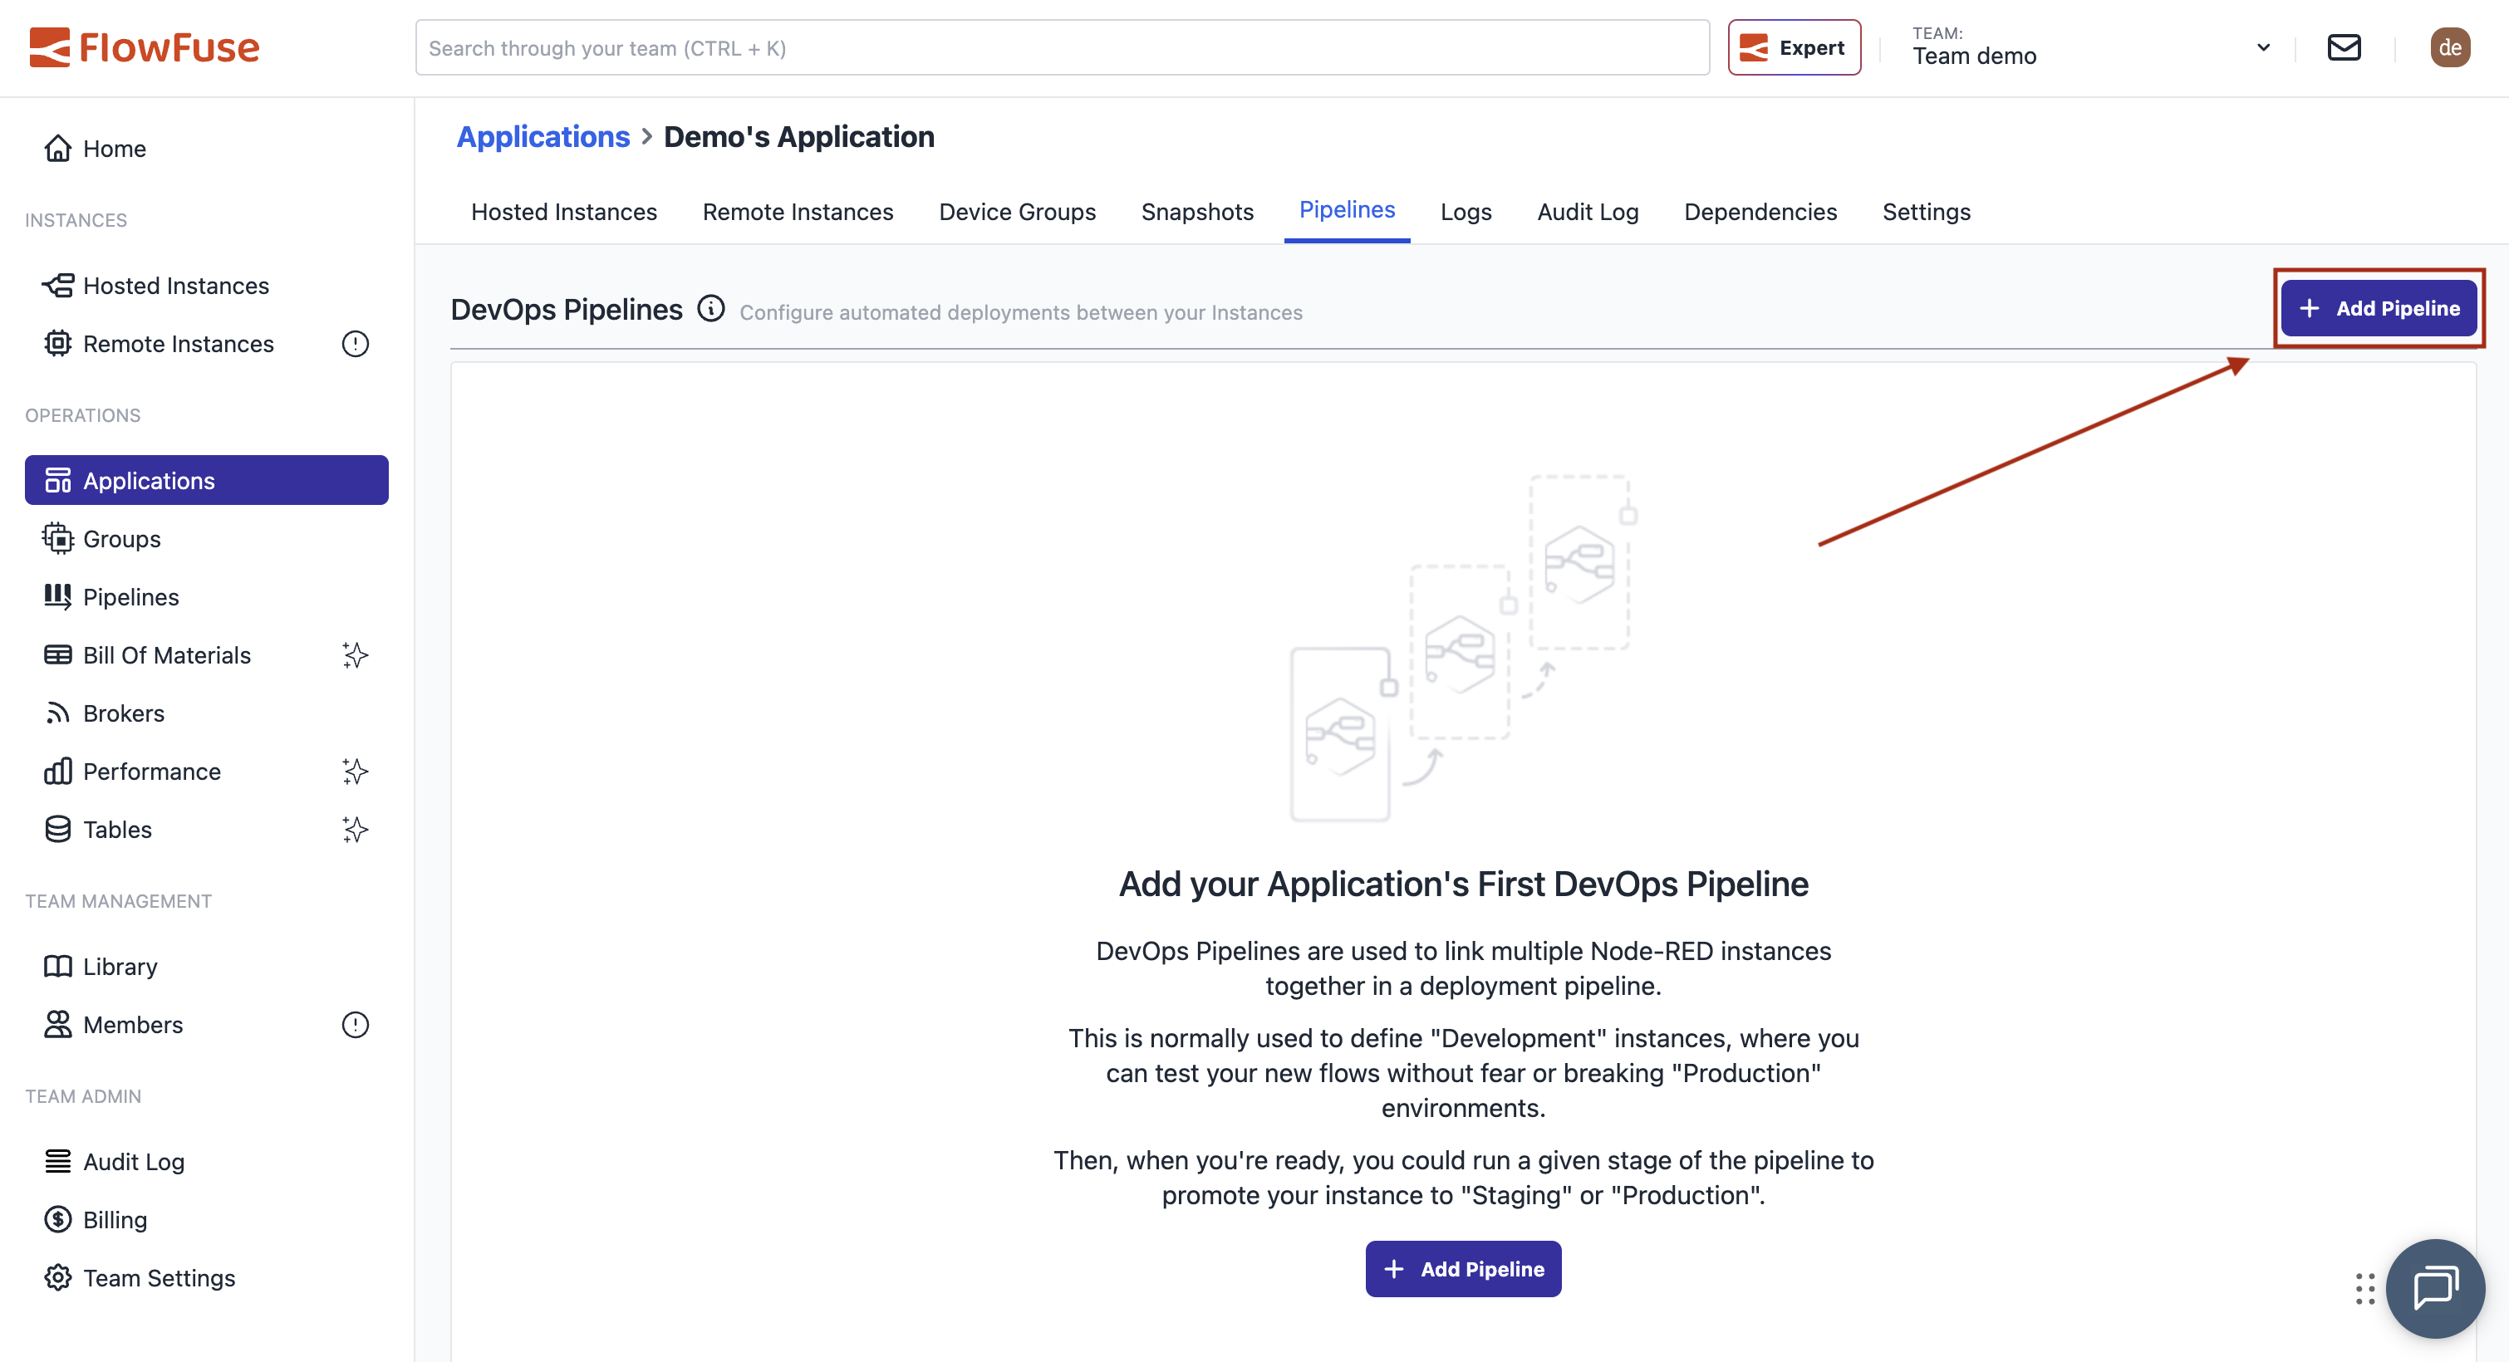Switch to the Logs tab
Image resolution: width=2509 pixels, height=1362 pixels.
point(1466,211)
